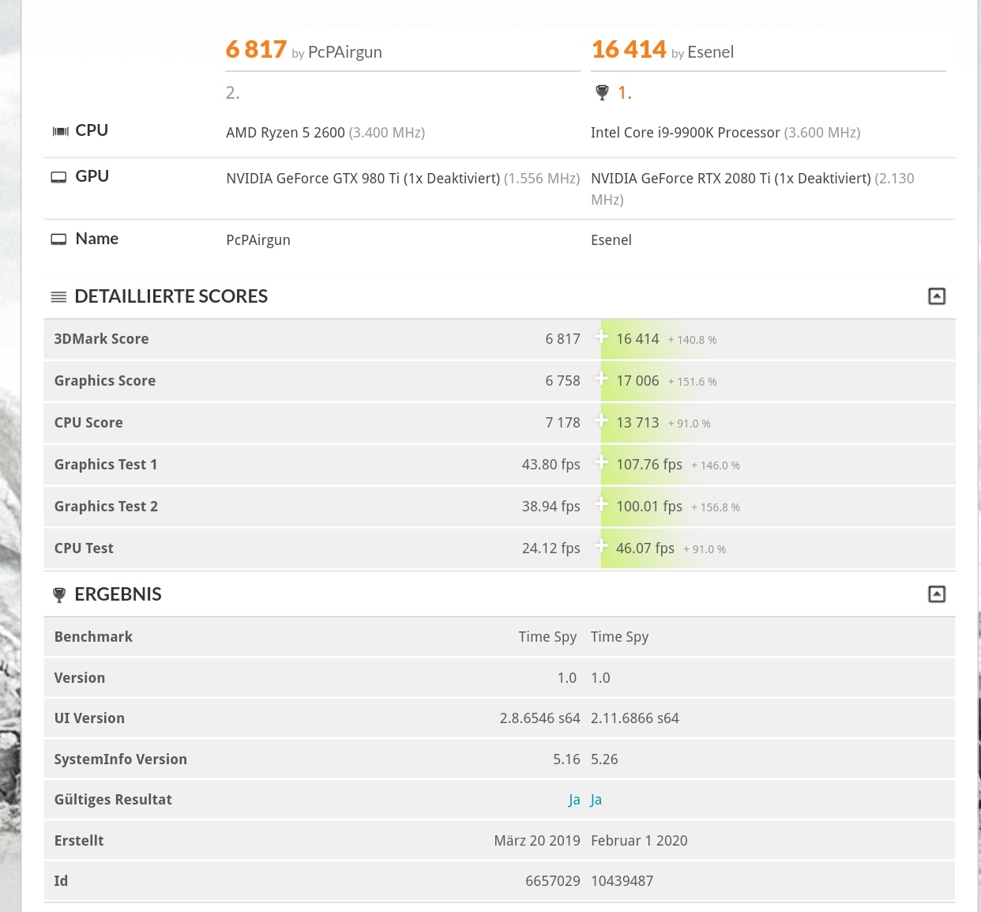Open Esenel's profile link in header

click(710, 52)
